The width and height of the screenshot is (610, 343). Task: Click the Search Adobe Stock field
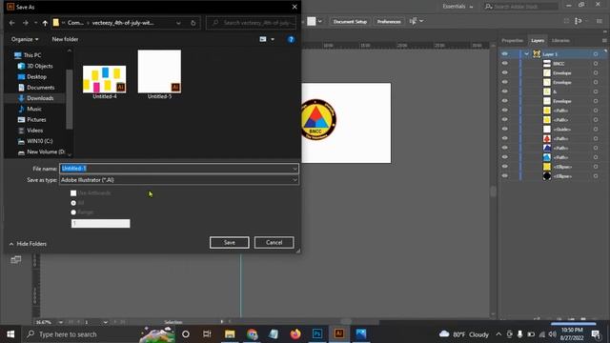521,7
